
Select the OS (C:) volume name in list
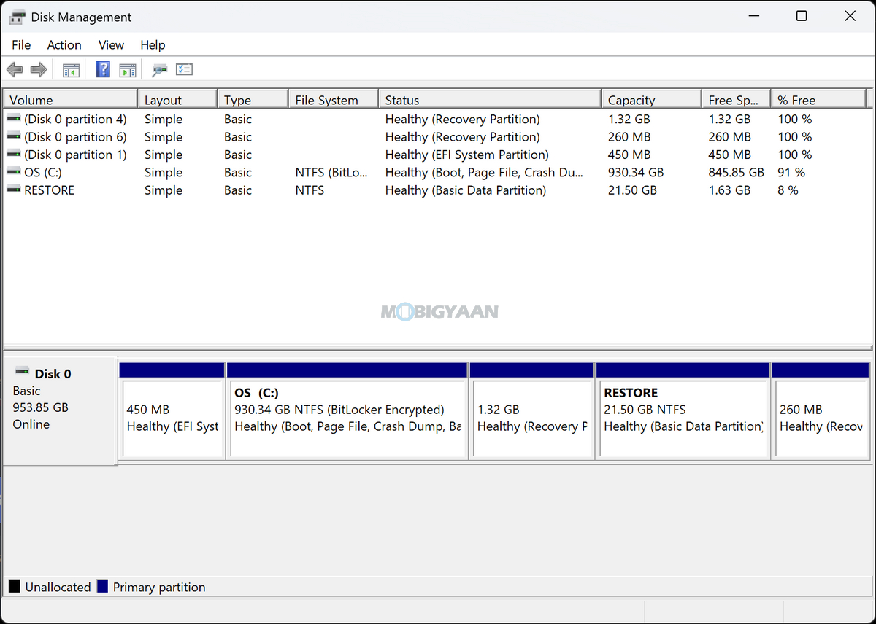[43, 172]
